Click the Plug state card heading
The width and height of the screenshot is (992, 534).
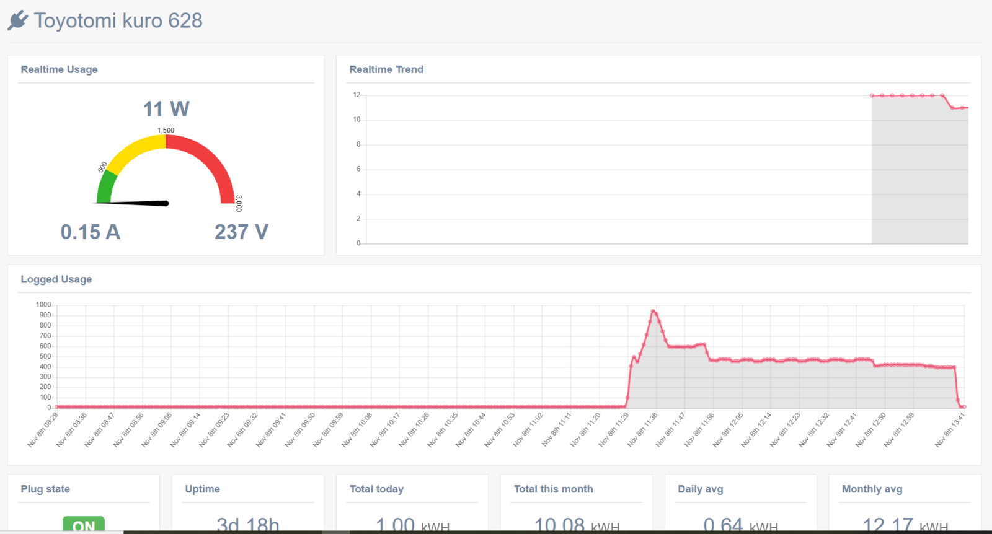tap(45, 489)
